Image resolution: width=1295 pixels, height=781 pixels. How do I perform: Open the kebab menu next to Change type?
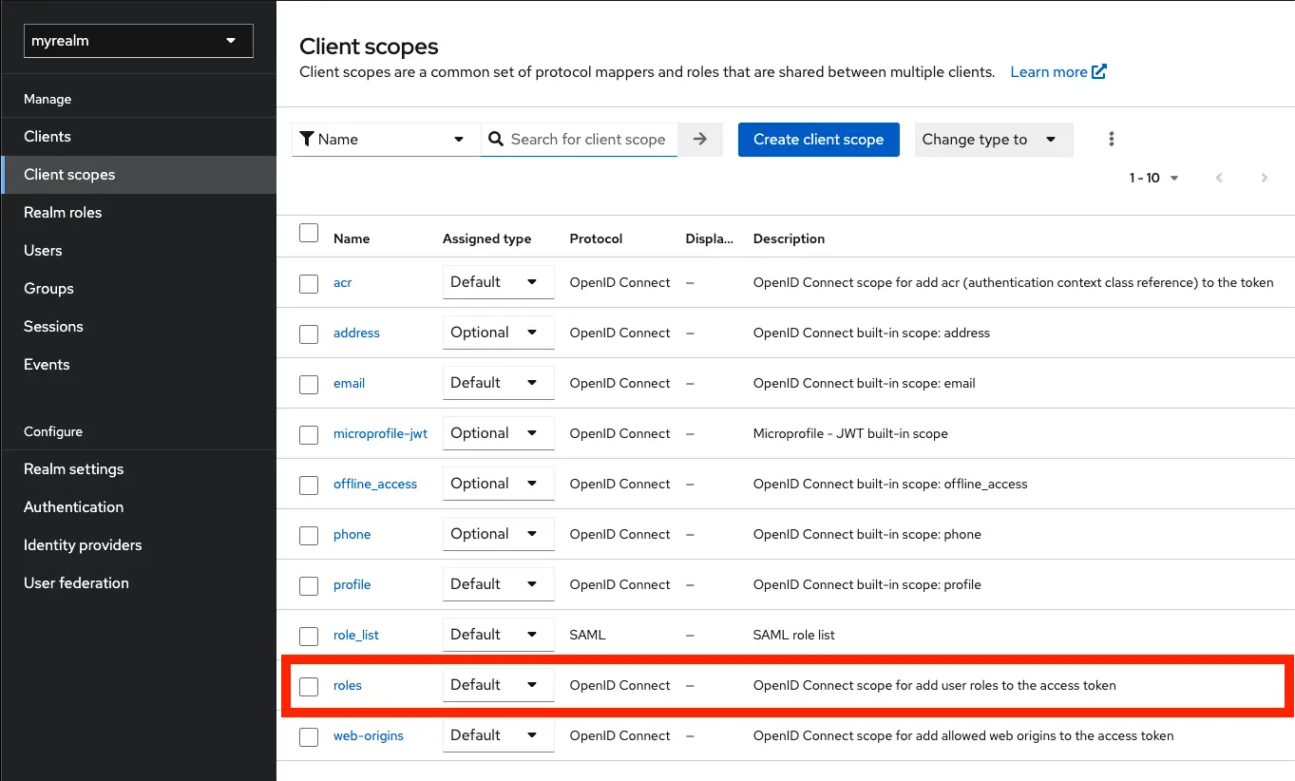(x=1111, y=139)
